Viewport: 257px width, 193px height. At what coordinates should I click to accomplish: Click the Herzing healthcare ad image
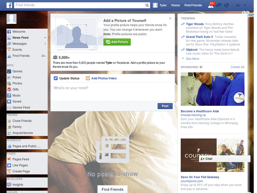212,89
